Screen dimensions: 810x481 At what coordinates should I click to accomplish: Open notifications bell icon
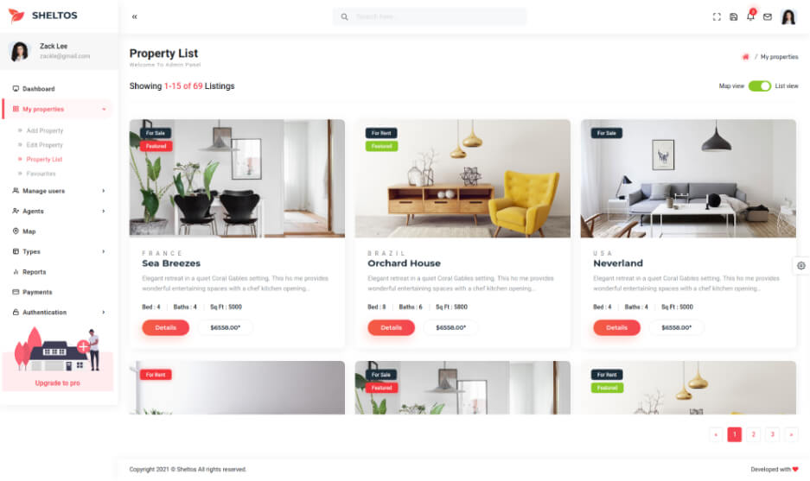(x=750, y=16)
